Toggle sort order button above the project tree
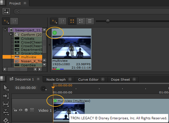This screenshot has width=169, height=123. (x=14, y=21)
